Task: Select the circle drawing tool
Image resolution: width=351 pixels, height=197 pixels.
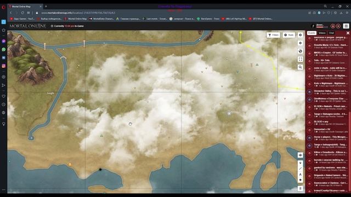Action: [x=301, y=180]
